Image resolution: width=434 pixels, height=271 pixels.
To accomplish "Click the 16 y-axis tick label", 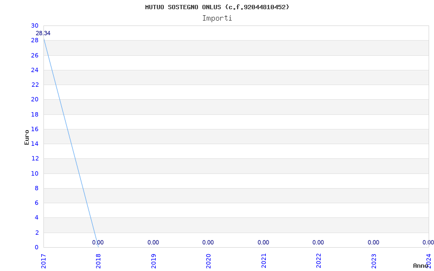I will click(35, 129).
